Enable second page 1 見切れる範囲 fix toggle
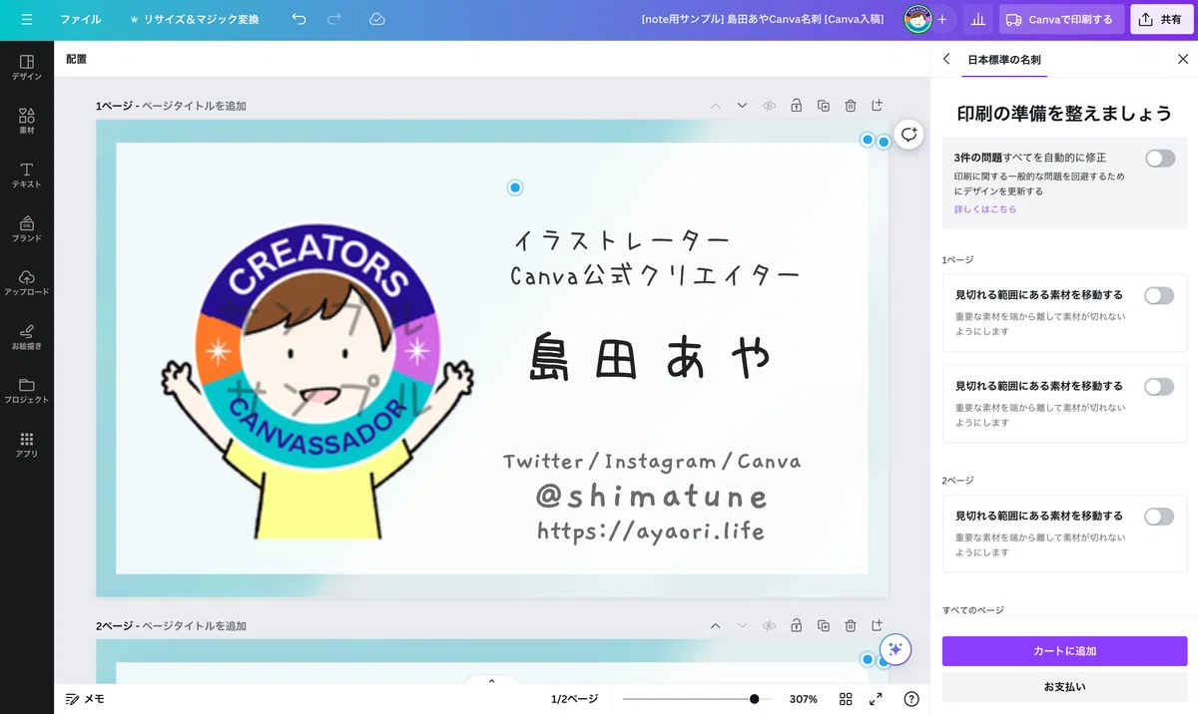 click(1159, 387)
